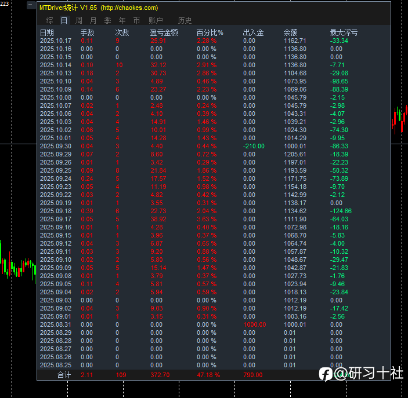Viewport: 408px width, 398px height.
Task: Click balance 1205.61
Action: pos(295,154)
